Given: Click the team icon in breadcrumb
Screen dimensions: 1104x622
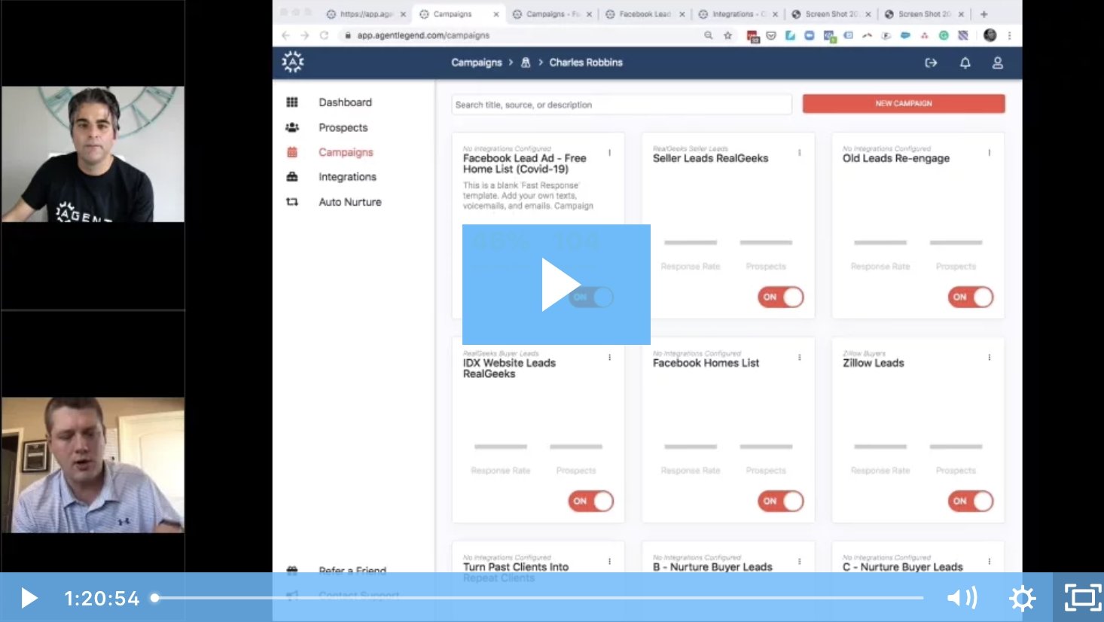Looking at the screenshot, I should click(x=526, y=63).
